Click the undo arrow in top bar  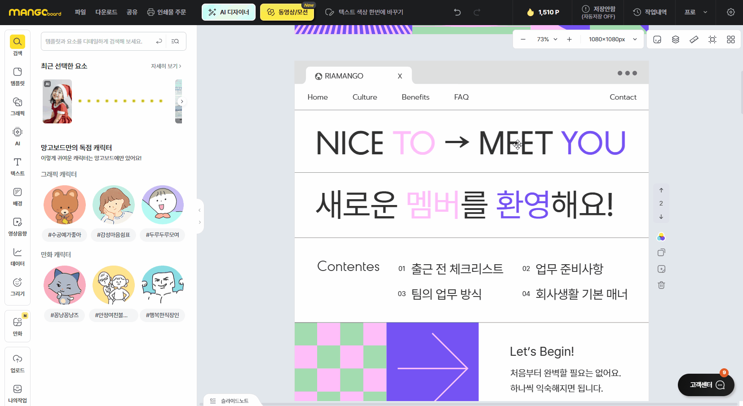(x=457, y=12)
